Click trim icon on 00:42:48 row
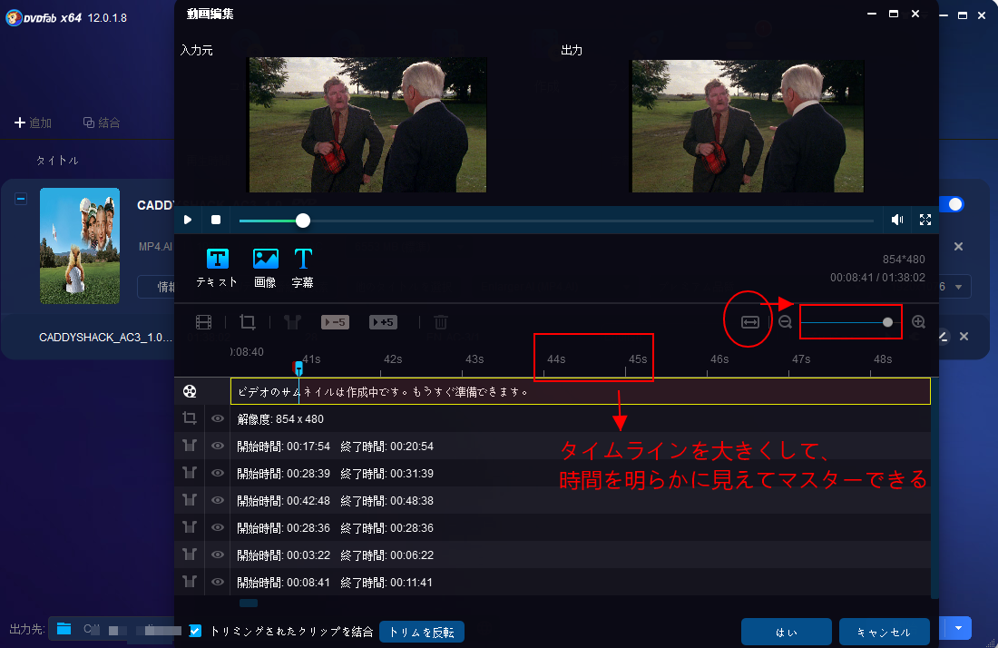The image size is (998, 648). point(190,500)
